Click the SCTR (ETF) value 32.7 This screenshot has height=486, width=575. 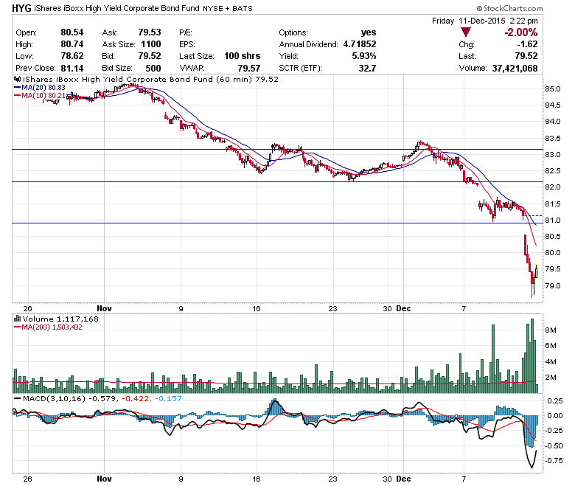point(366,68)
